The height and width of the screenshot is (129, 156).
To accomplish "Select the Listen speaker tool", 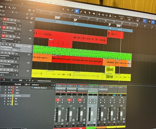I will click(x=94, y=14).
